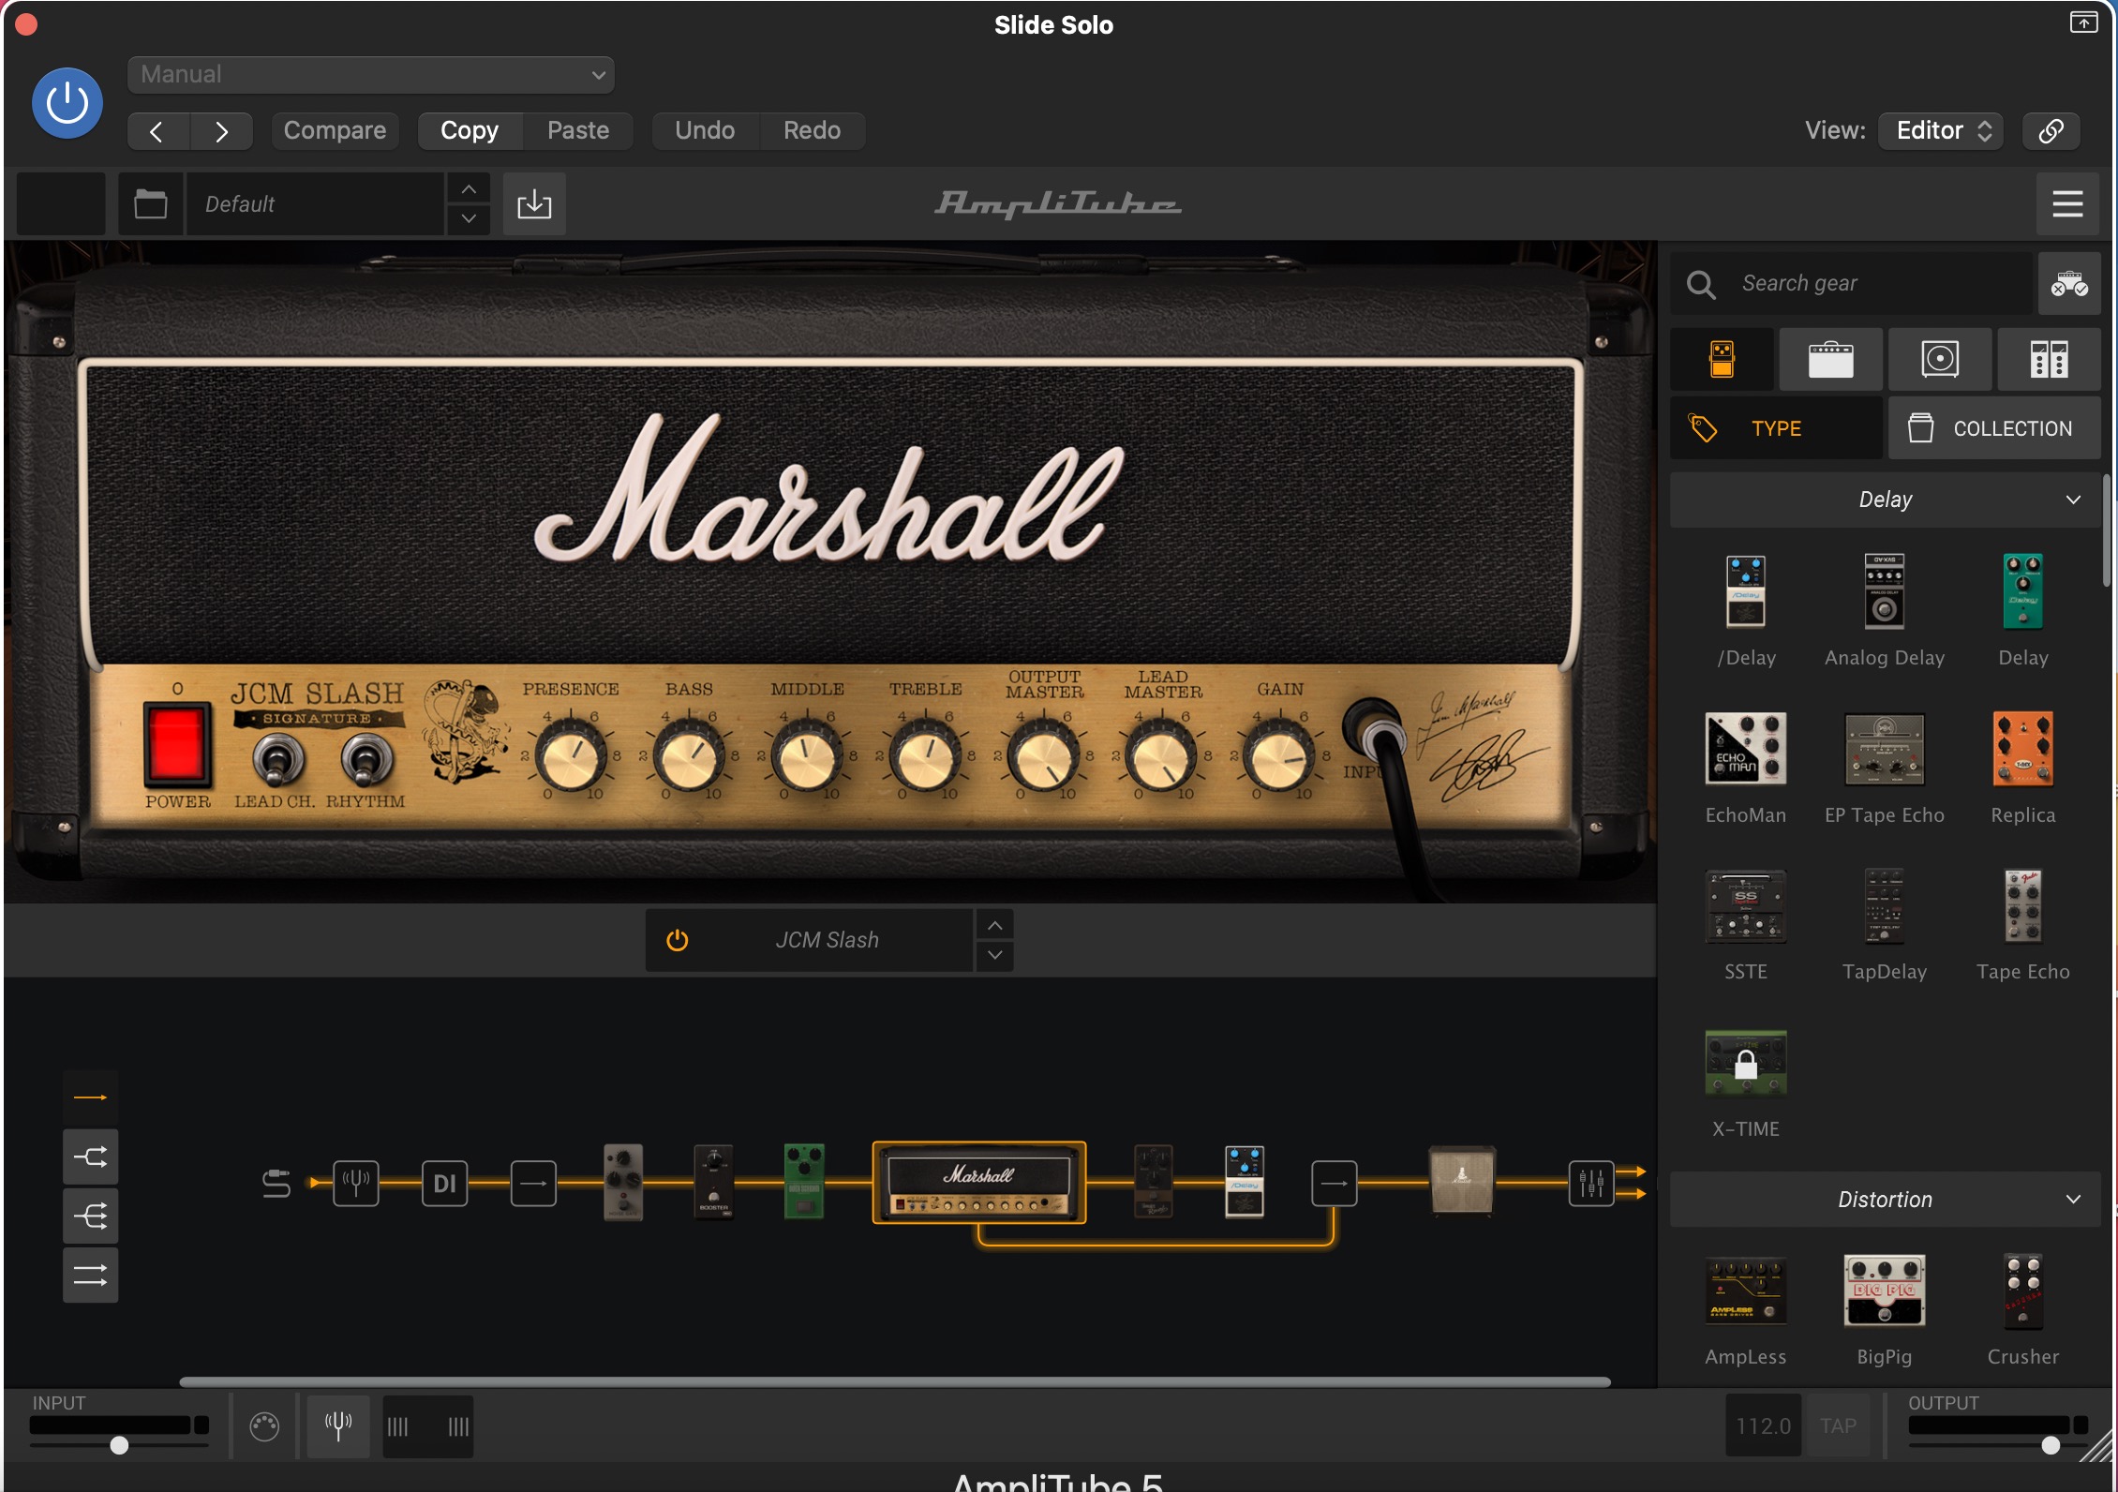Click the link chain icon

point(2051,130)
